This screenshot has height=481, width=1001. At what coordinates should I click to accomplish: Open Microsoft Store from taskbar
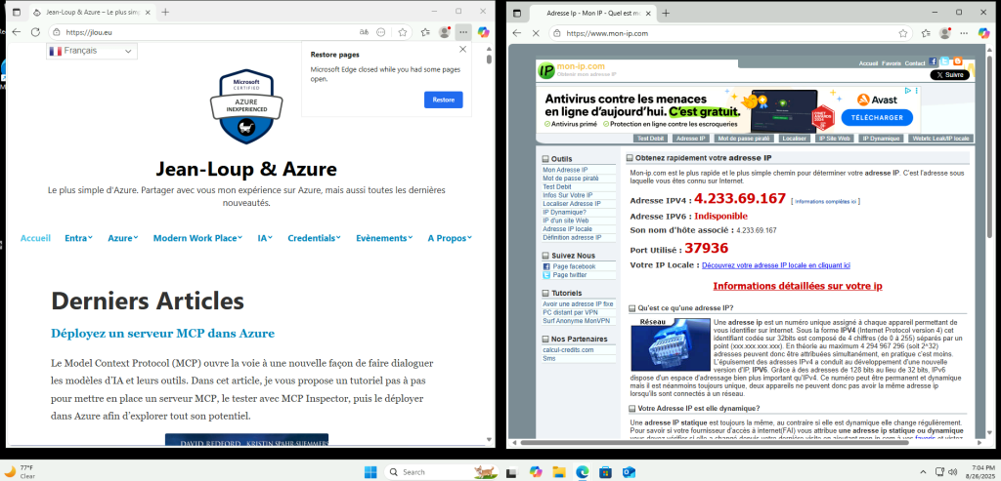pos(604,472)
